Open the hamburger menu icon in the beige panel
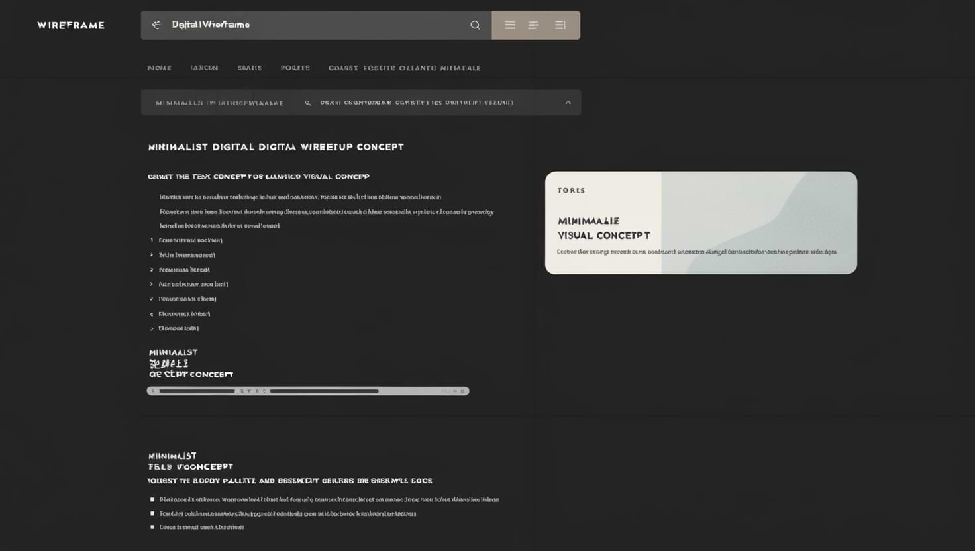The height and width of the screenshot is (551, 975). (510, 25)
